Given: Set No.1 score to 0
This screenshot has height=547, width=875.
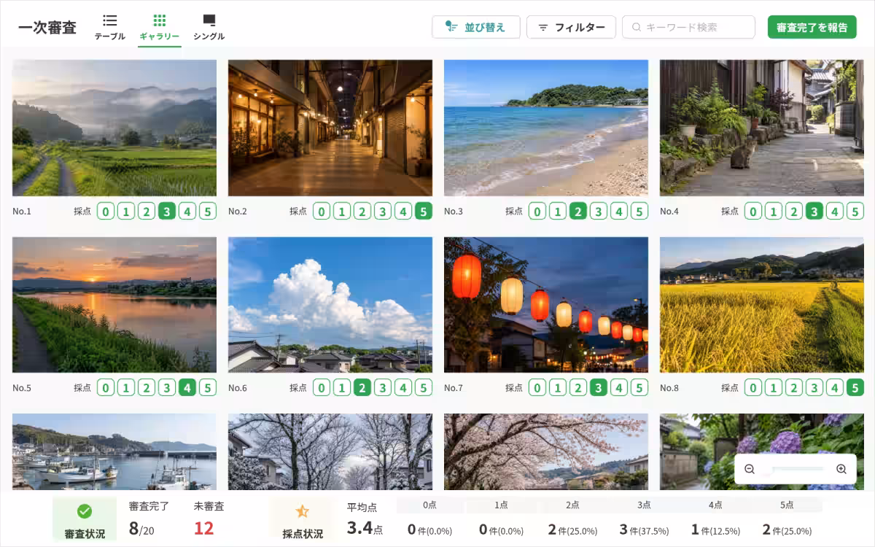Looking at the screenshot, I should click(x=106, y=212).
